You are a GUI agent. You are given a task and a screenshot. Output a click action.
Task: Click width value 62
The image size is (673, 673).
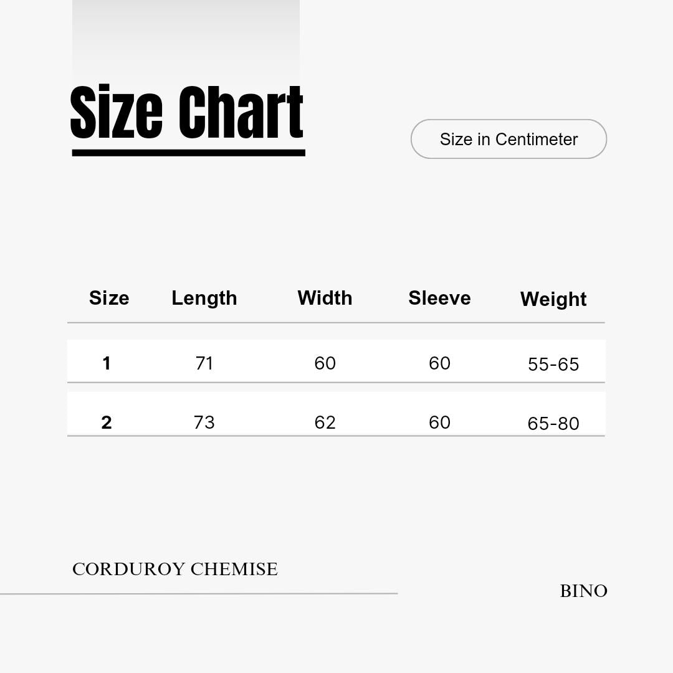tap(325, 422)
